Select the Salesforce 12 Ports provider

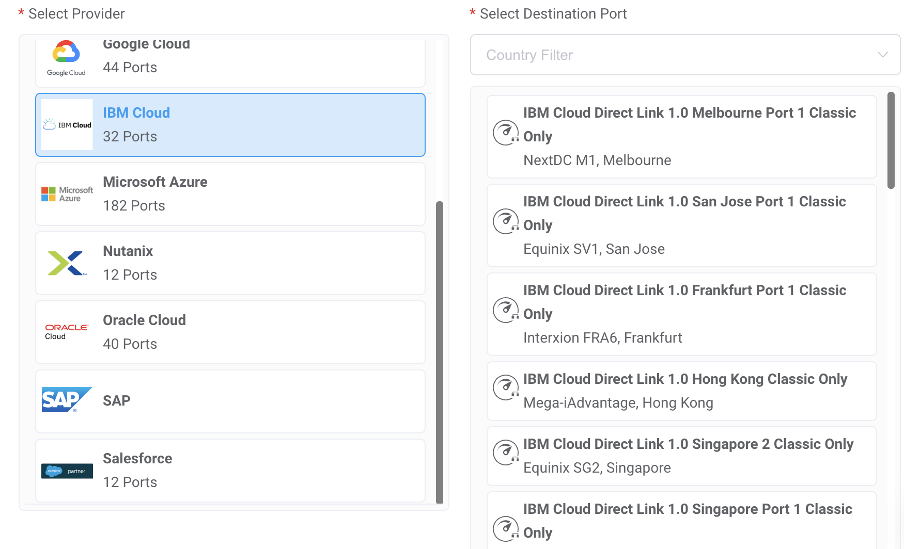pos(230,471)
